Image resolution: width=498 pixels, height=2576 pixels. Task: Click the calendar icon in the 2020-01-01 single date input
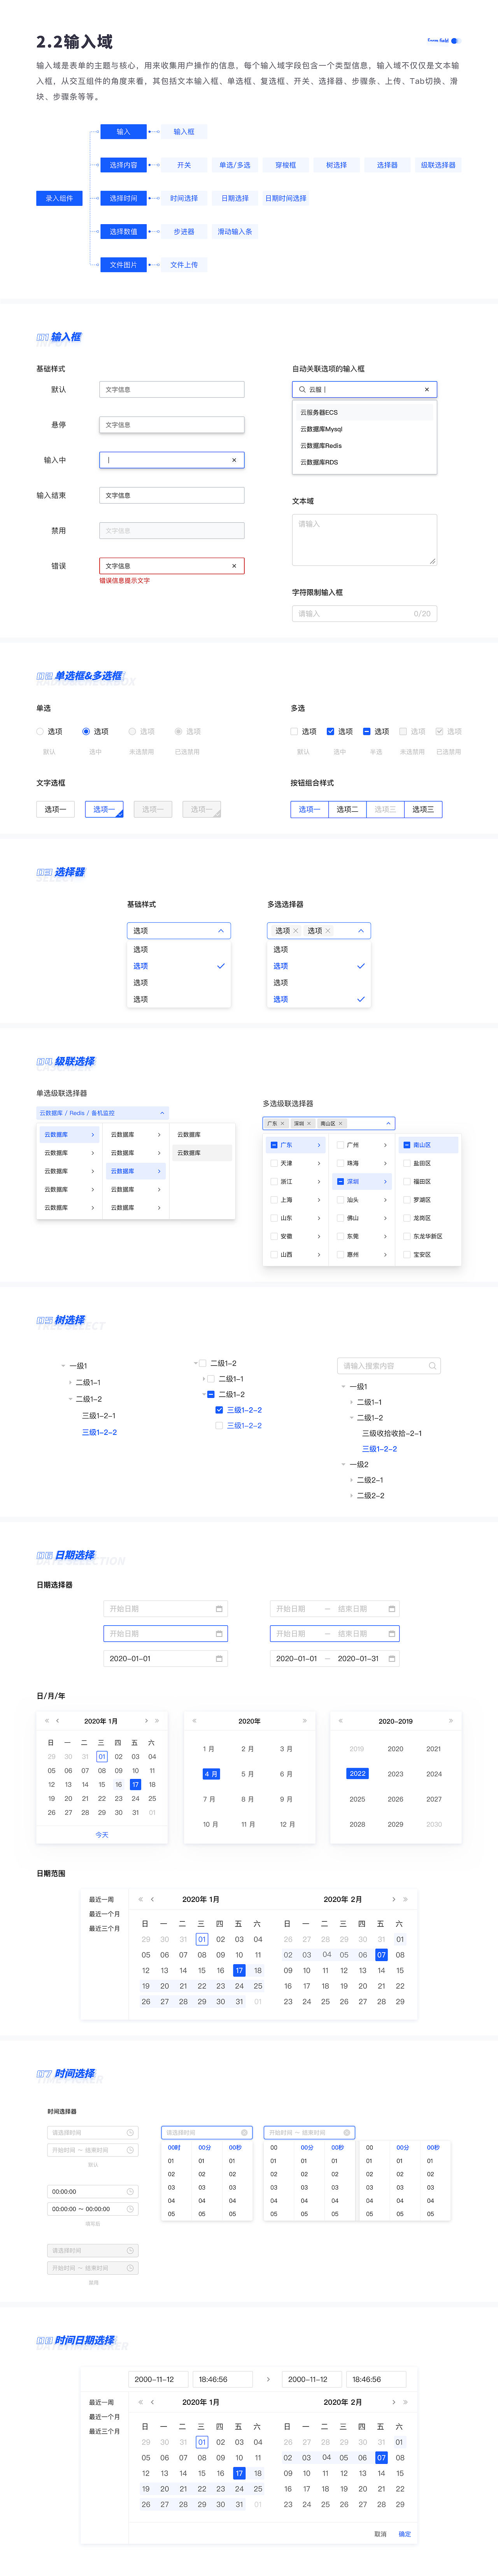click(x=219, y=1658)
